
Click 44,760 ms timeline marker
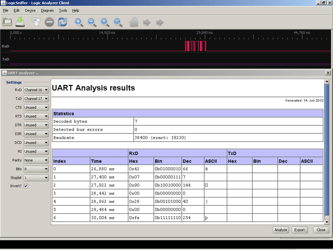coord(302,33)
